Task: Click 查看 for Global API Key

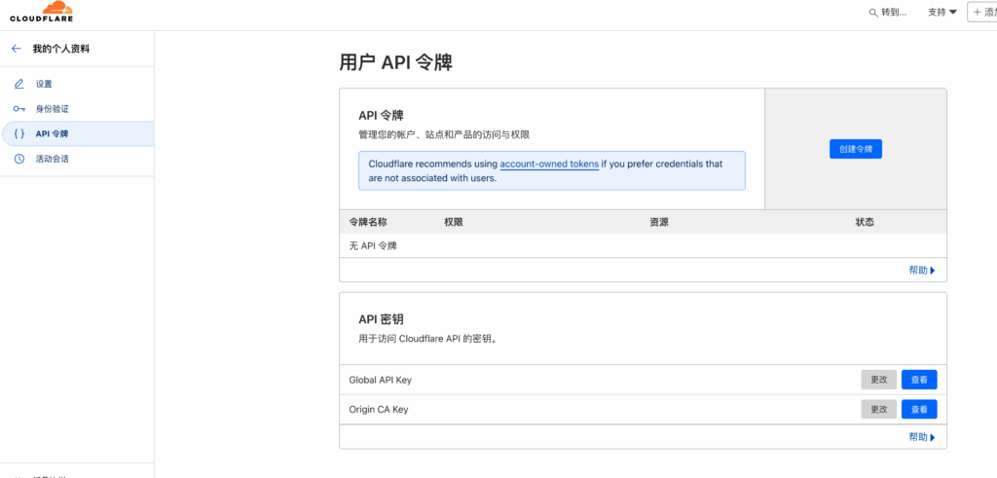Action: 919,380
